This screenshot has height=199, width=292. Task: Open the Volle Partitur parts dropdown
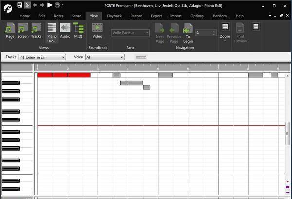pyautogui.click(x=130, y=33)
